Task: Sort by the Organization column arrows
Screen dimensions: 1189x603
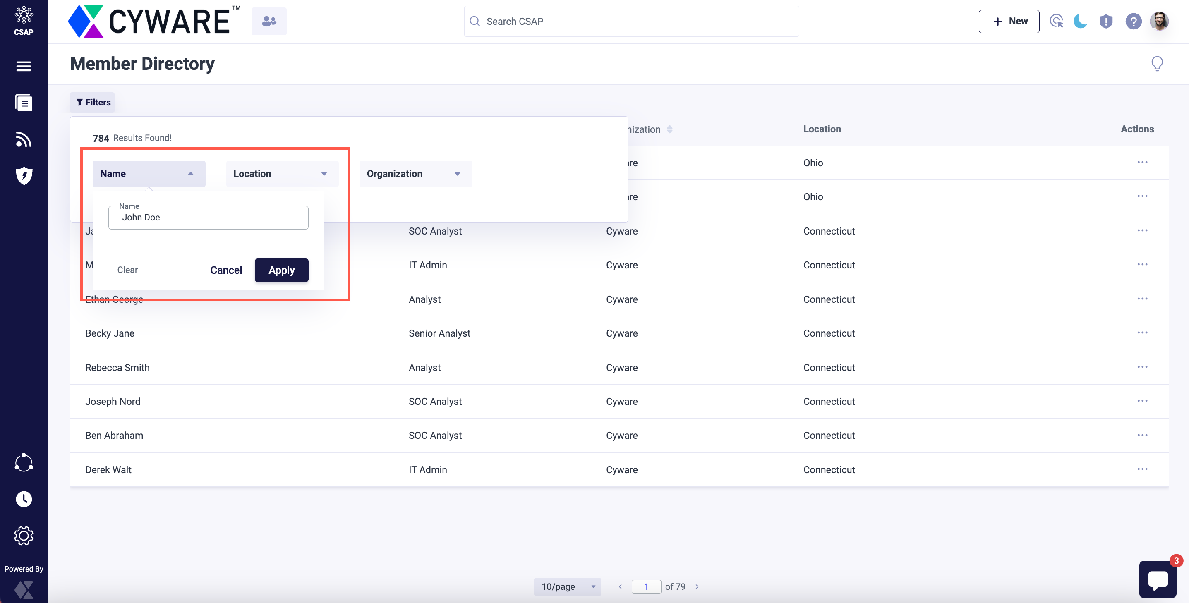Action: [x=670, y=129]
